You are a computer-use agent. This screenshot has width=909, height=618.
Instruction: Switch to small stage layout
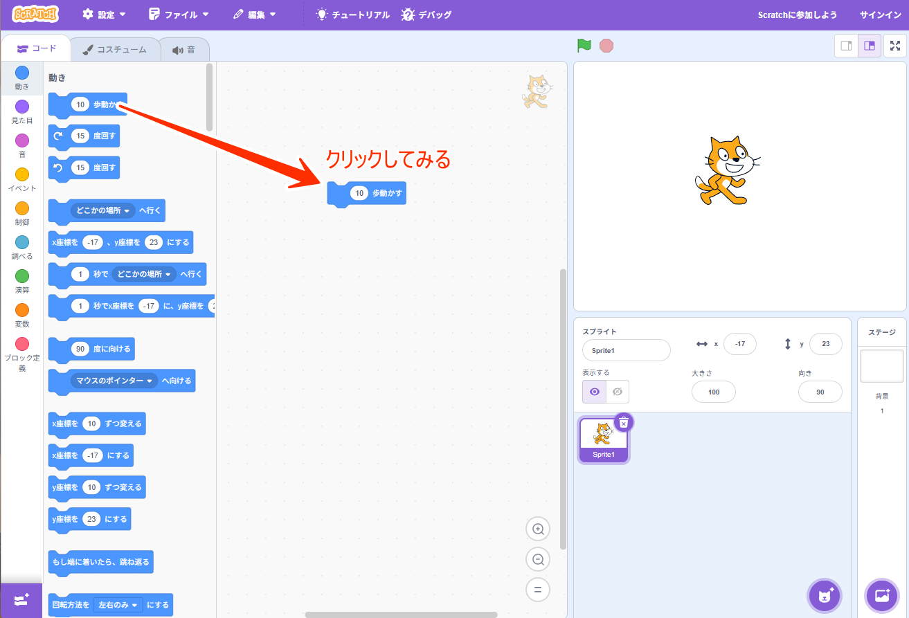coord(846,46)
